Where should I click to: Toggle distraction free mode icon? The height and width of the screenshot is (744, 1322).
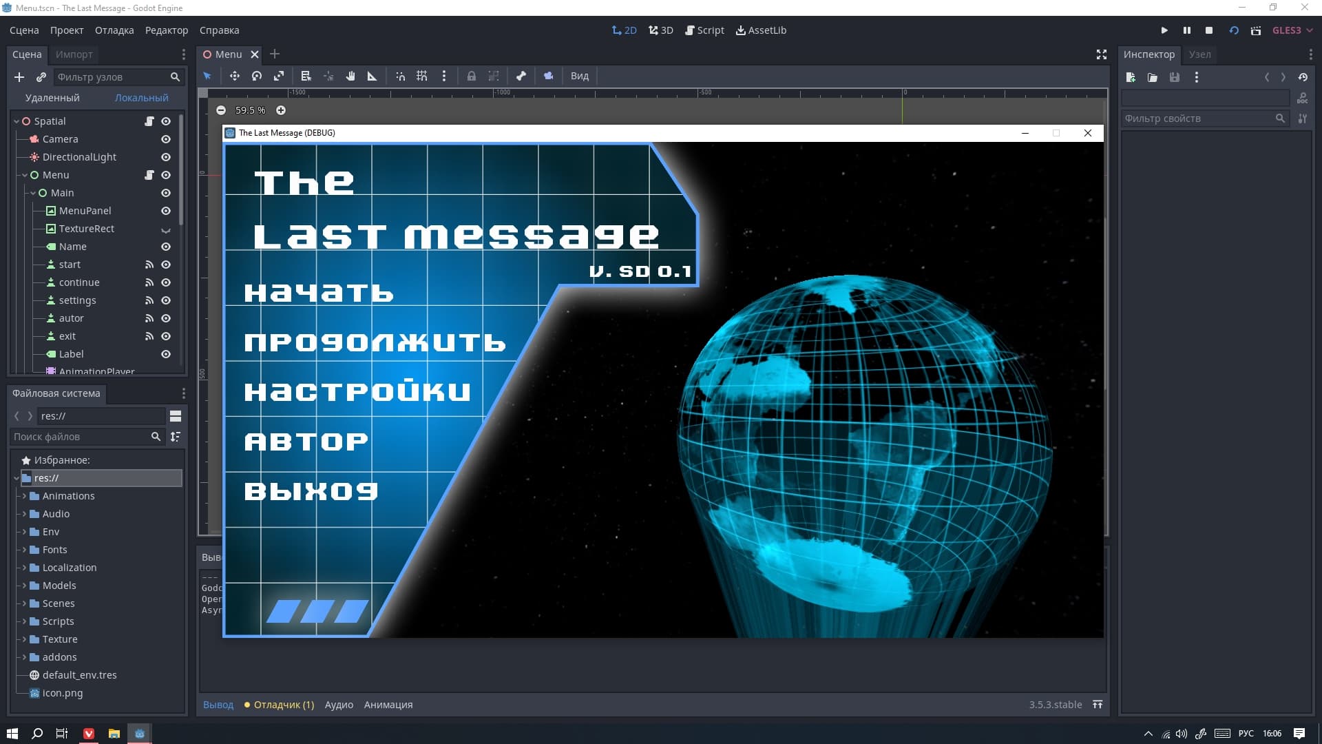click(x=1102, y=54)
